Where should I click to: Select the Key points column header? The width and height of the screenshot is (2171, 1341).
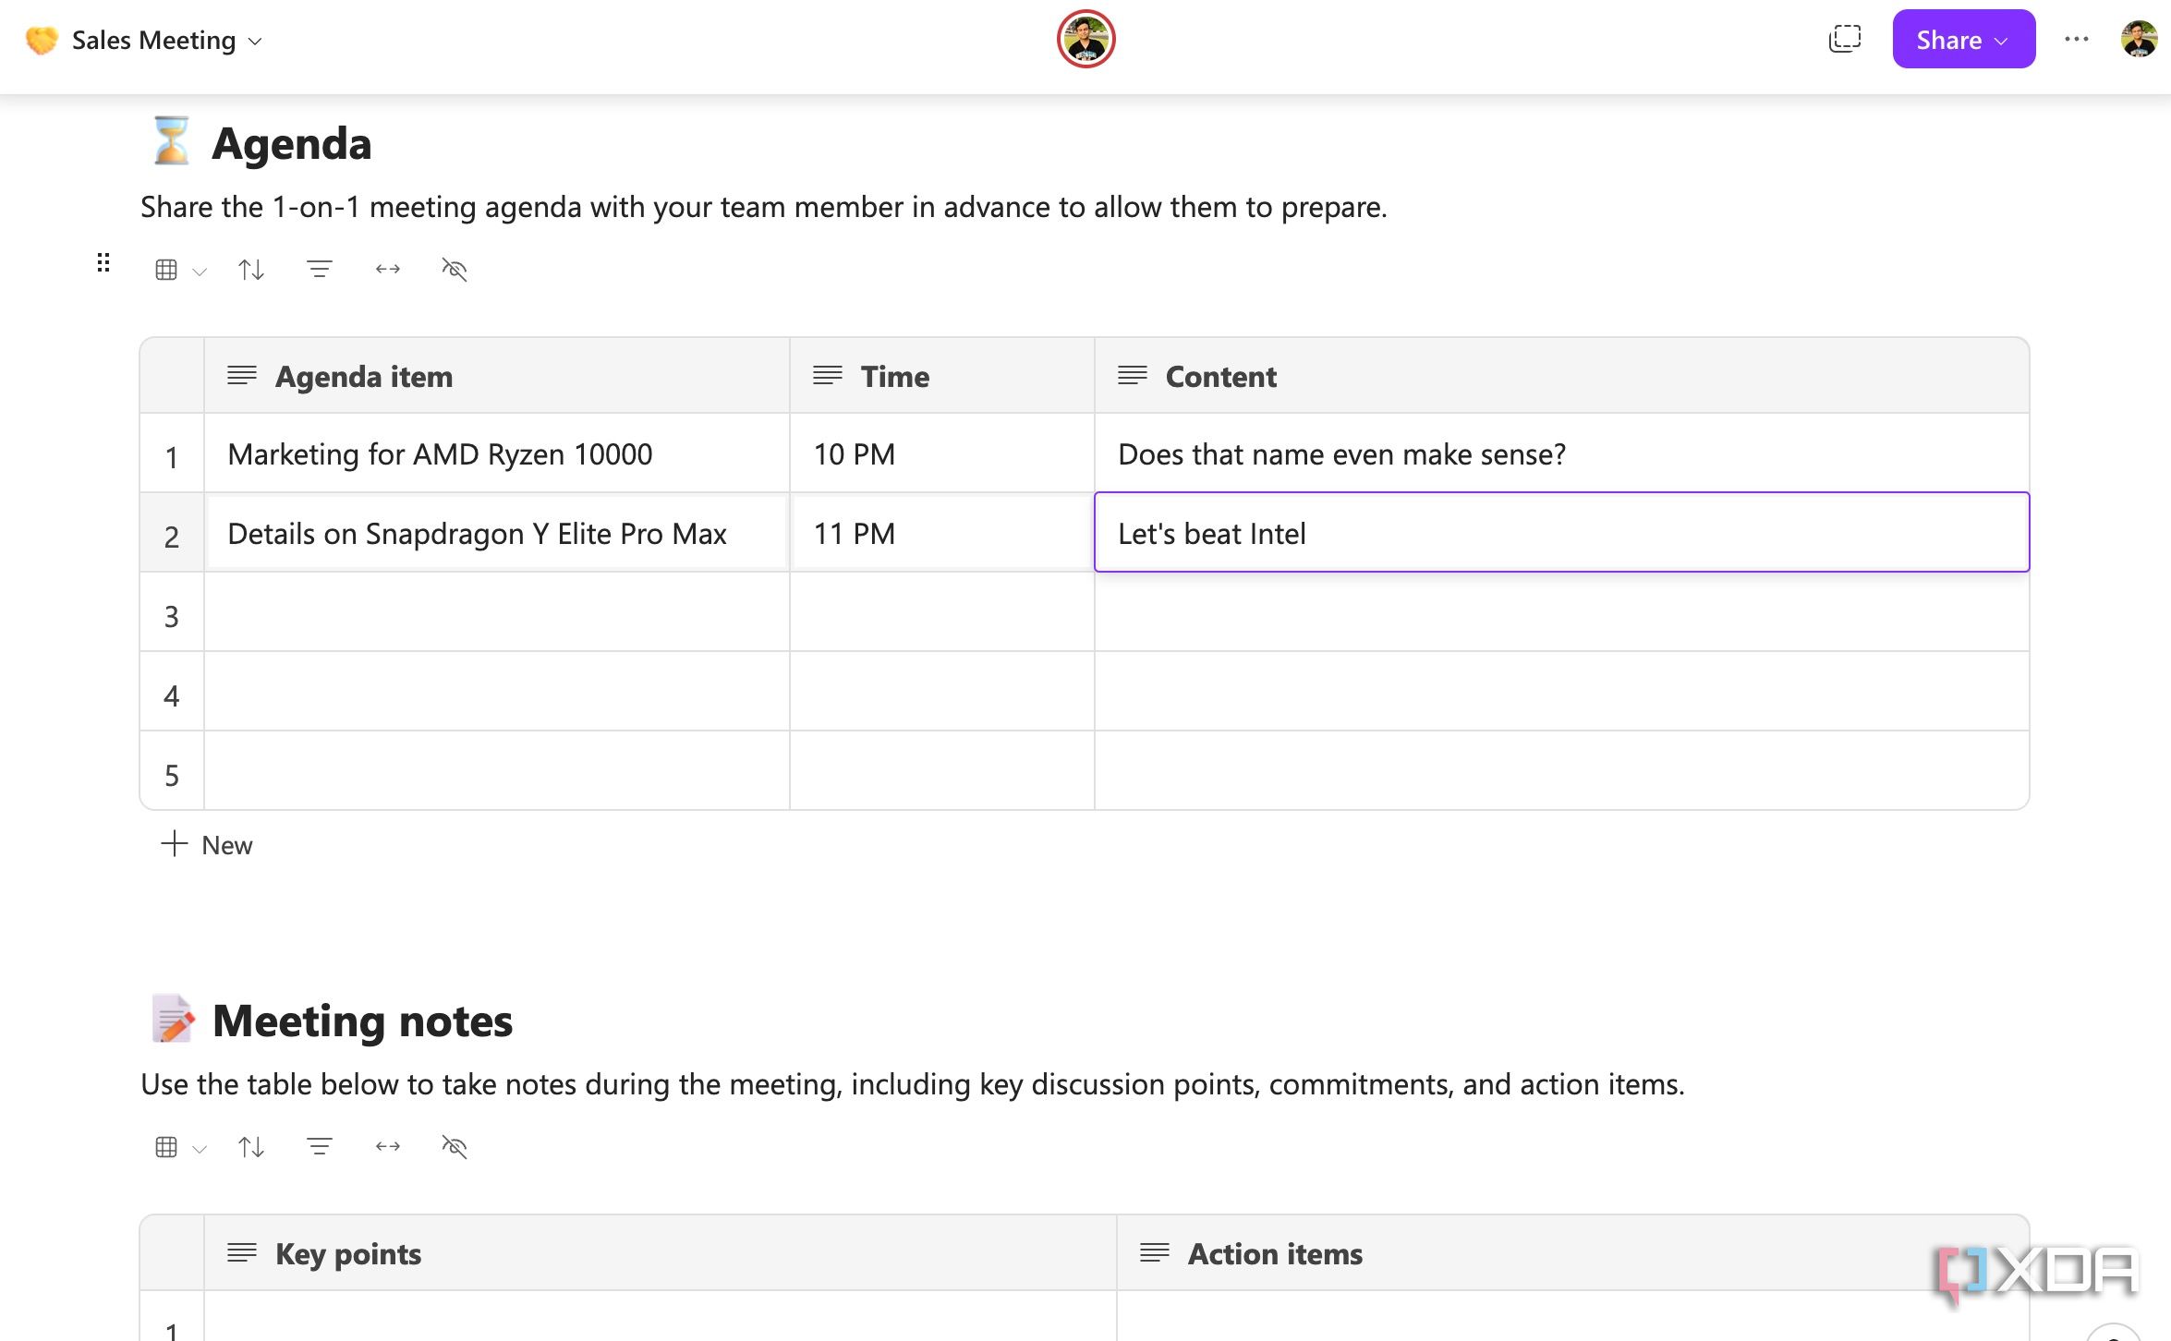coord(660,1253)
